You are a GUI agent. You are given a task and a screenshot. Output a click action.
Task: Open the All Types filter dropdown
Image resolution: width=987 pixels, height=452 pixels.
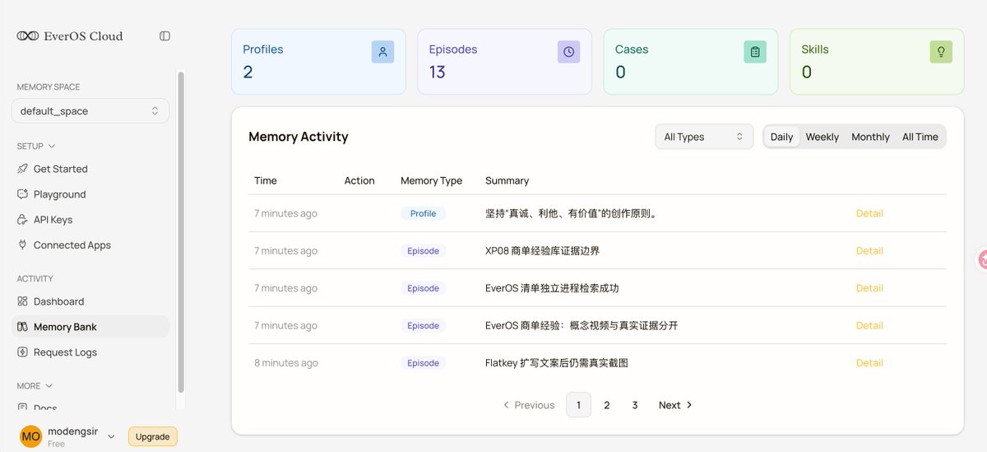(704, 137)
